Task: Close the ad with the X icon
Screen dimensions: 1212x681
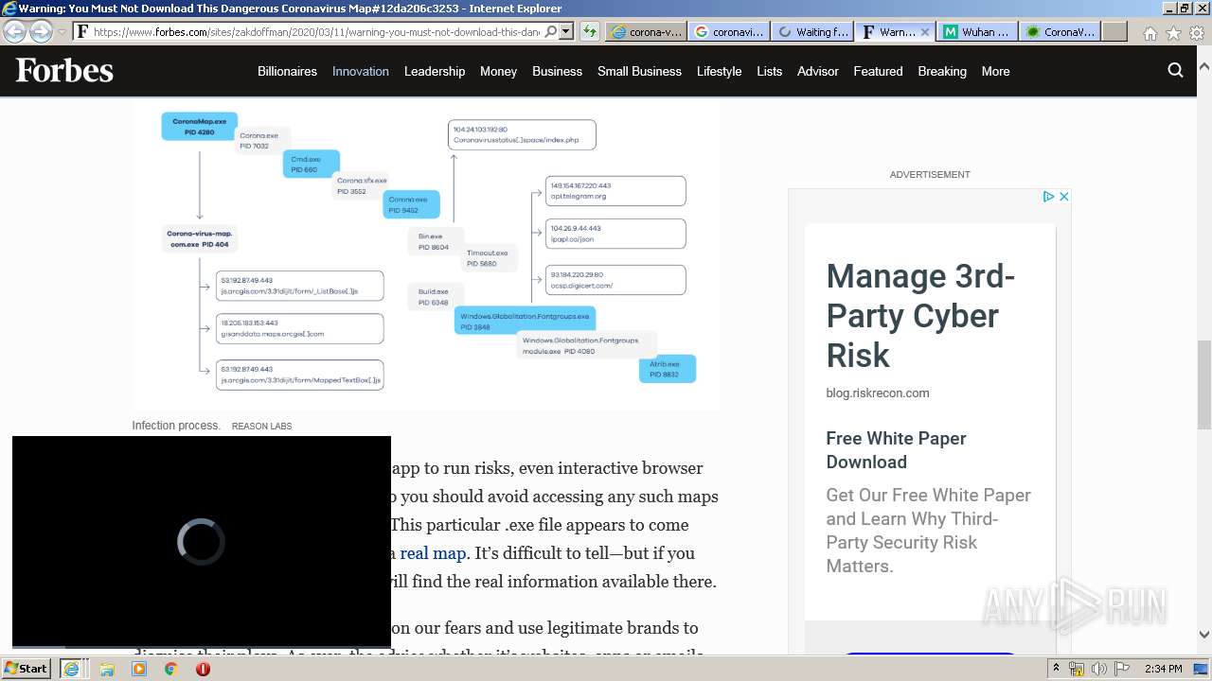Action: [x=1063, y=197]
